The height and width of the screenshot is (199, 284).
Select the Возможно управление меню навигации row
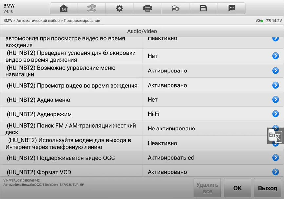(x=142, y=70)
